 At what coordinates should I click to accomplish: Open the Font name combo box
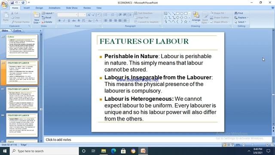coord(67,15)
